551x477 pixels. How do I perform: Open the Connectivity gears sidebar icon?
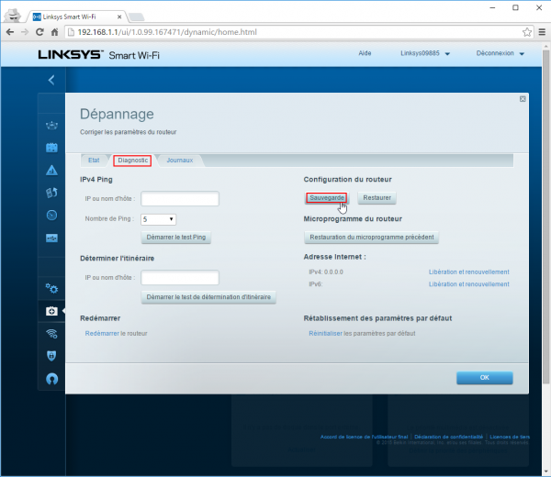52,289
